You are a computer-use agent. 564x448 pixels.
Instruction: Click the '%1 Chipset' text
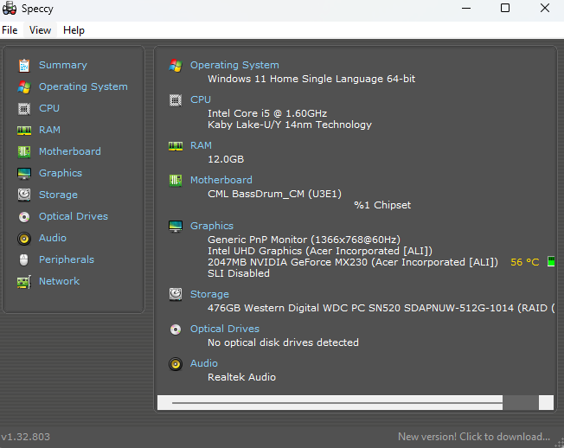[382, 205]
